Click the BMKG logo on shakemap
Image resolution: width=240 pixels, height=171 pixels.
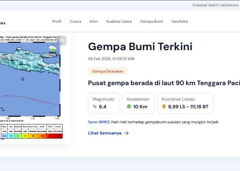point(52,49)
